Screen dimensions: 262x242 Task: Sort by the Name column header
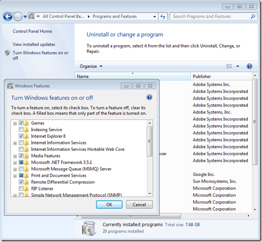[132, 76]
